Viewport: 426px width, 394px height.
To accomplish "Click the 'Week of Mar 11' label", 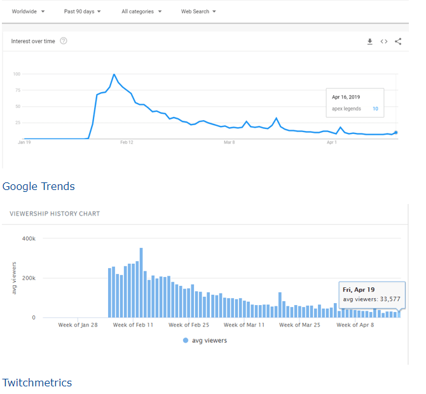I will [244, 325].
